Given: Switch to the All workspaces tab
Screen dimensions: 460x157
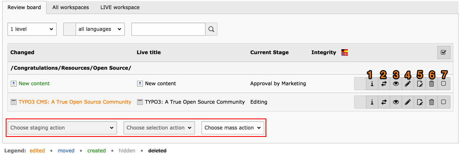Looking at the screenshot, I should [x=71, y=7].
